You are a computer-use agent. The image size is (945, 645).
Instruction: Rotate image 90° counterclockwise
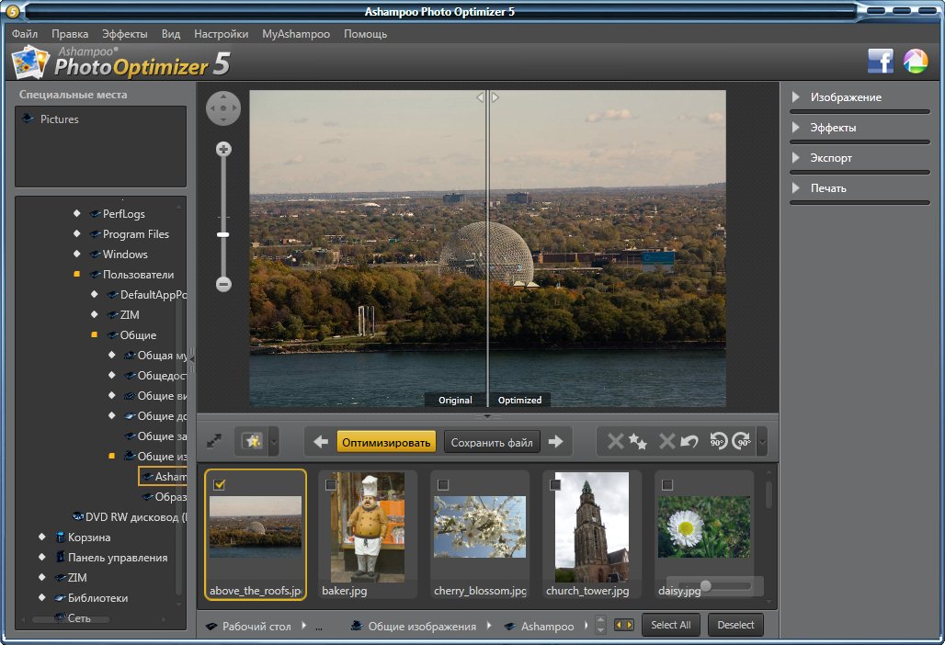[x=720, y=442]
